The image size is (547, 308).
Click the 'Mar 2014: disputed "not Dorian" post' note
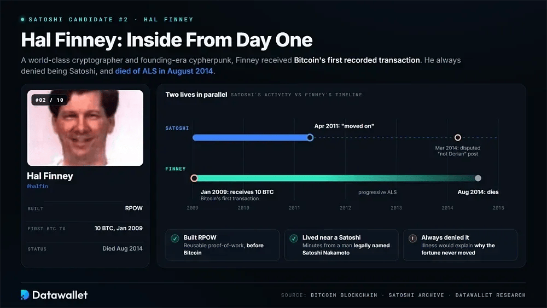click(458, 150)
